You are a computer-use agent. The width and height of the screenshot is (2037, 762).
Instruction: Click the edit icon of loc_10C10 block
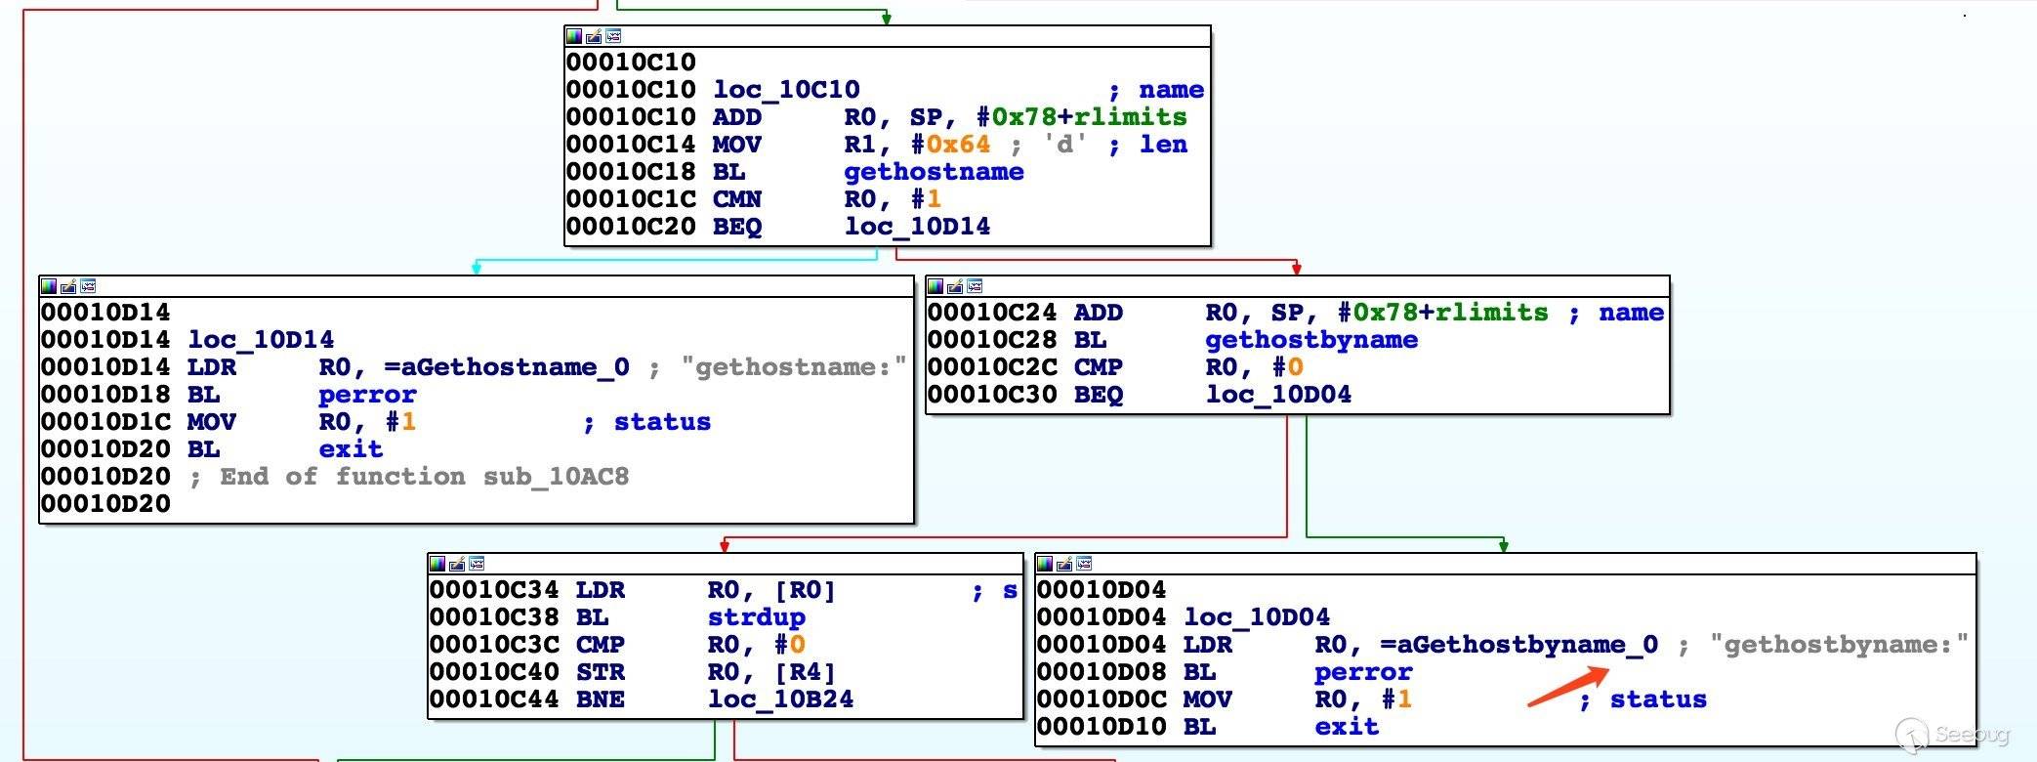594,36
